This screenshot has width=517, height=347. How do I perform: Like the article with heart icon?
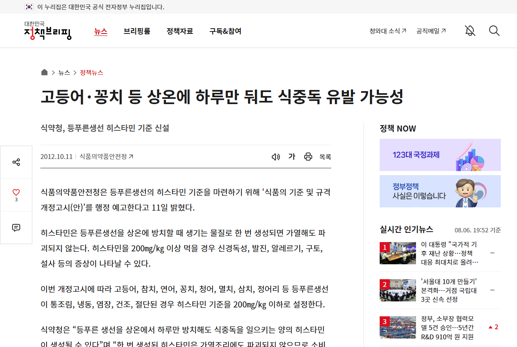point(16,192)
